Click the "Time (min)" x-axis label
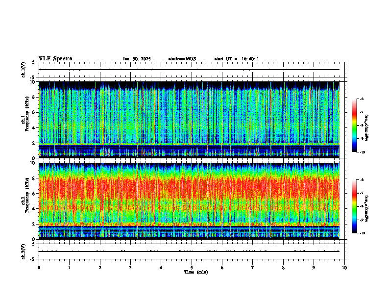 tap(196, 272)
